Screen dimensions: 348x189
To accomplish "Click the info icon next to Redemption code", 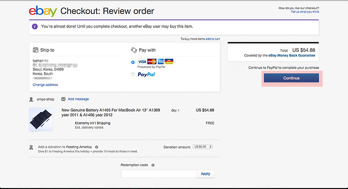I will tap(153, 165).
